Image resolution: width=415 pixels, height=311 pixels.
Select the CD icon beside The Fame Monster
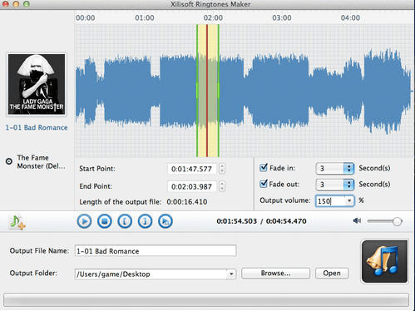click(x=9, y=161)
